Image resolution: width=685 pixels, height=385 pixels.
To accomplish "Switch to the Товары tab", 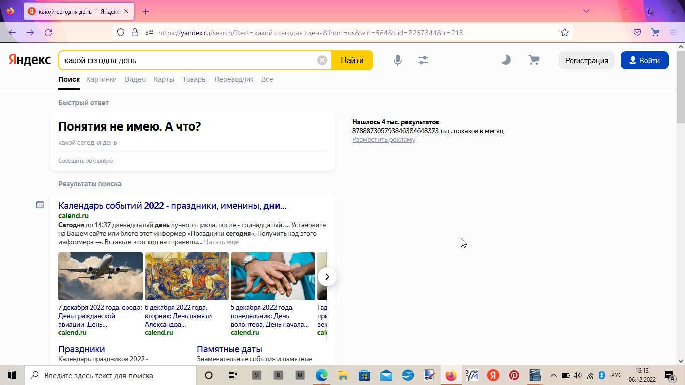I will [x=194, y=79].
